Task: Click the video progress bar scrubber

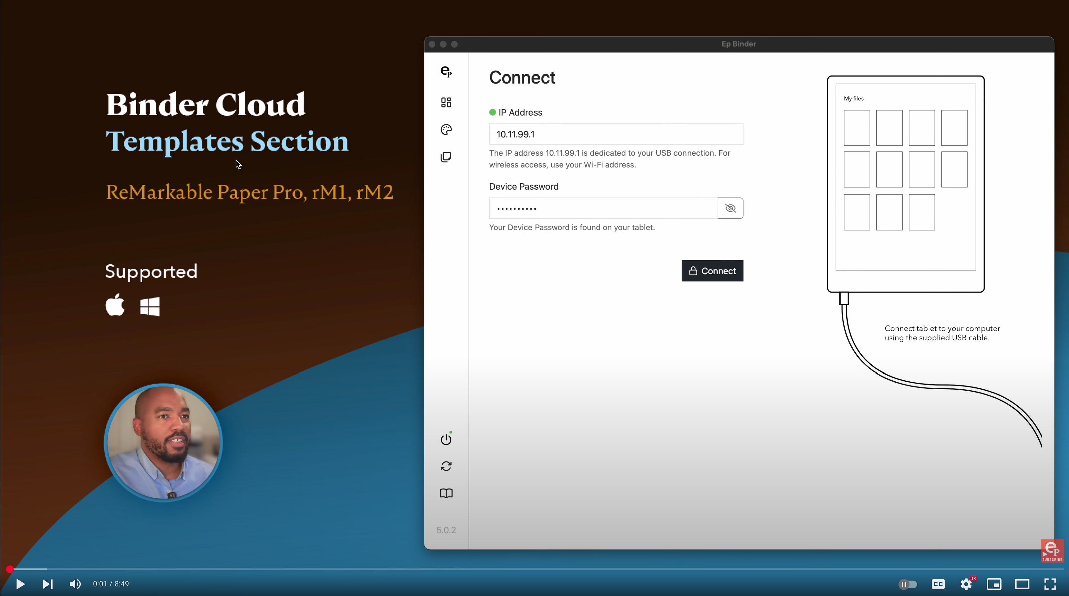Action: tap(10, 569)
